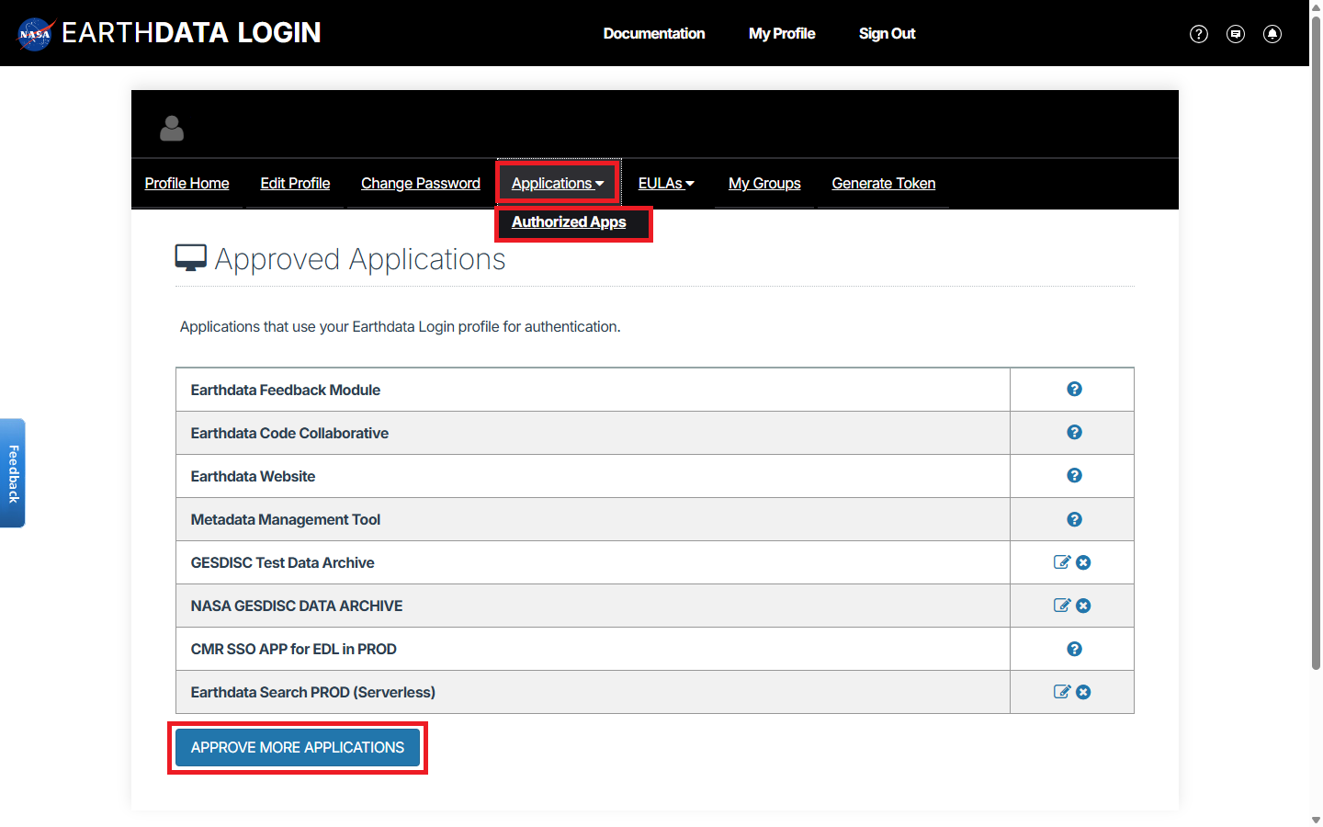
Task: Click the scrollbar down arrow
Action: coord(1316,820)
